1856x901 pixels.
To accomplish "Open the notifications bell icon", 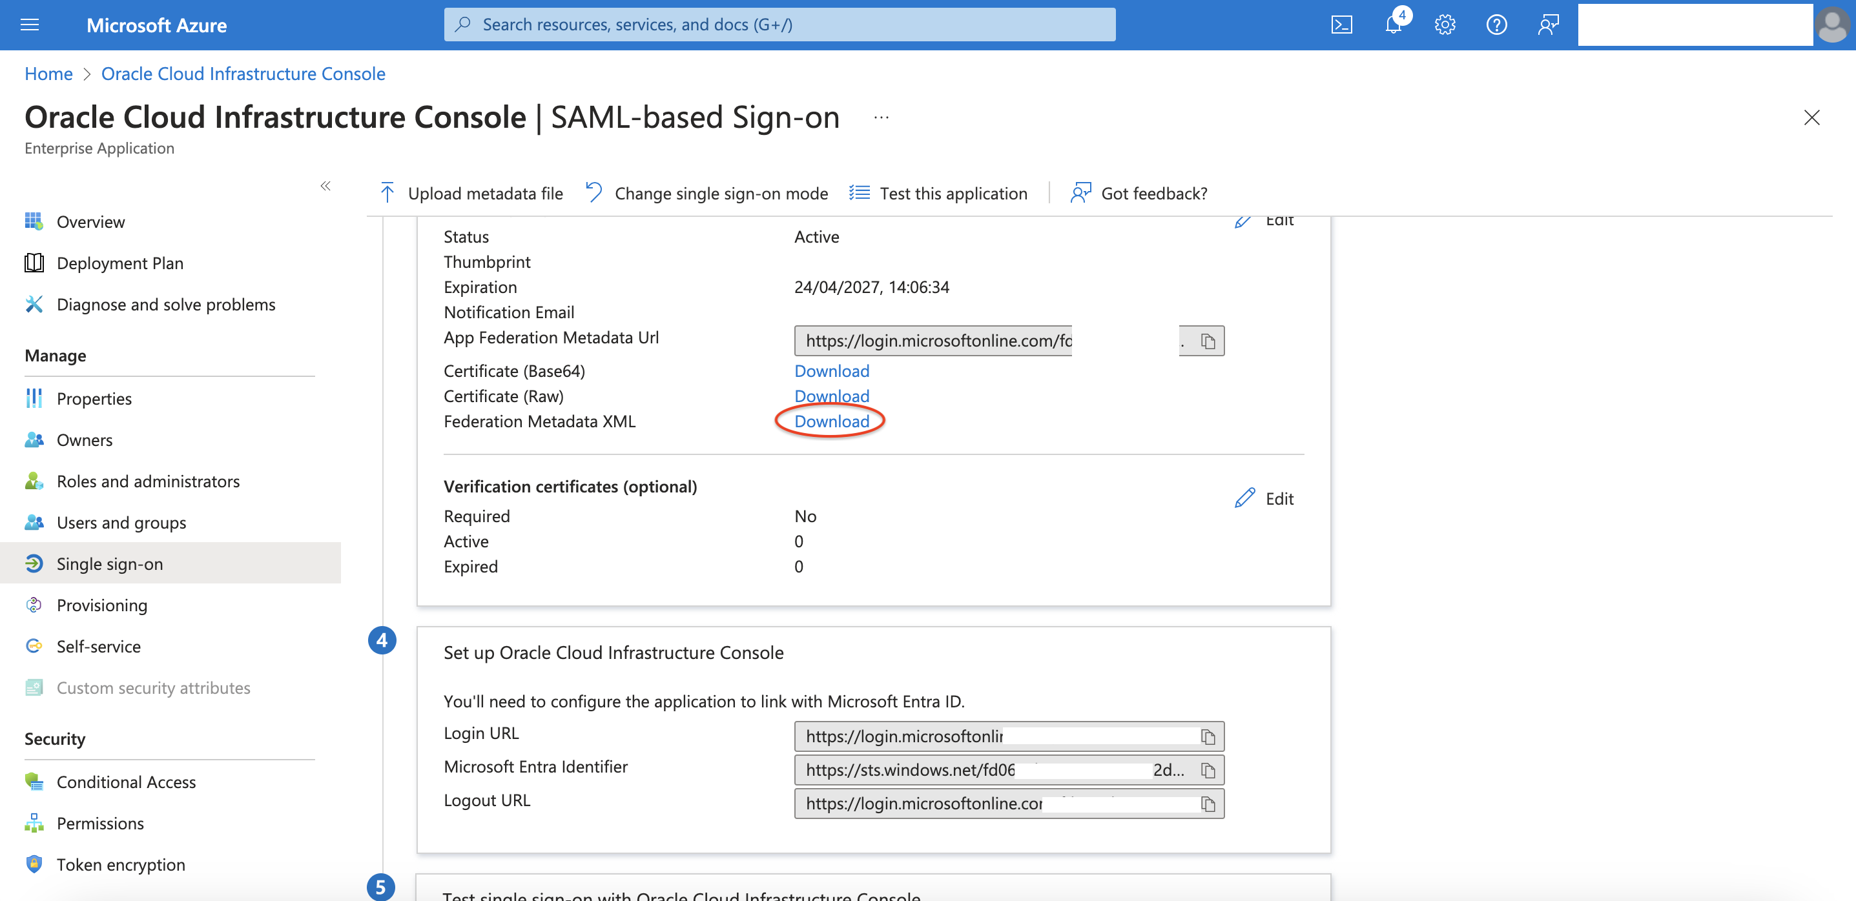I will click(1394, 25).
